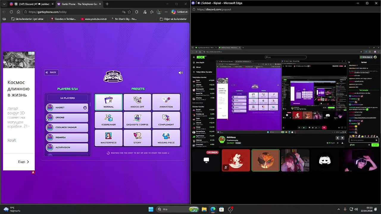Select the ICEBREAKER preset card
Screen dimensions: 381x214
tap(109, 120)
